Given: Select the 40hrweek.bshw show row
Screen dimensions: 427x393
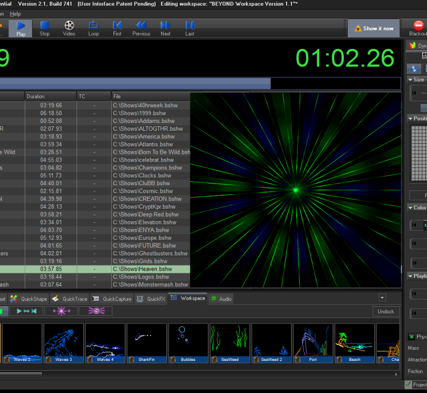Looking at the screenshot, I should [95, 106].
